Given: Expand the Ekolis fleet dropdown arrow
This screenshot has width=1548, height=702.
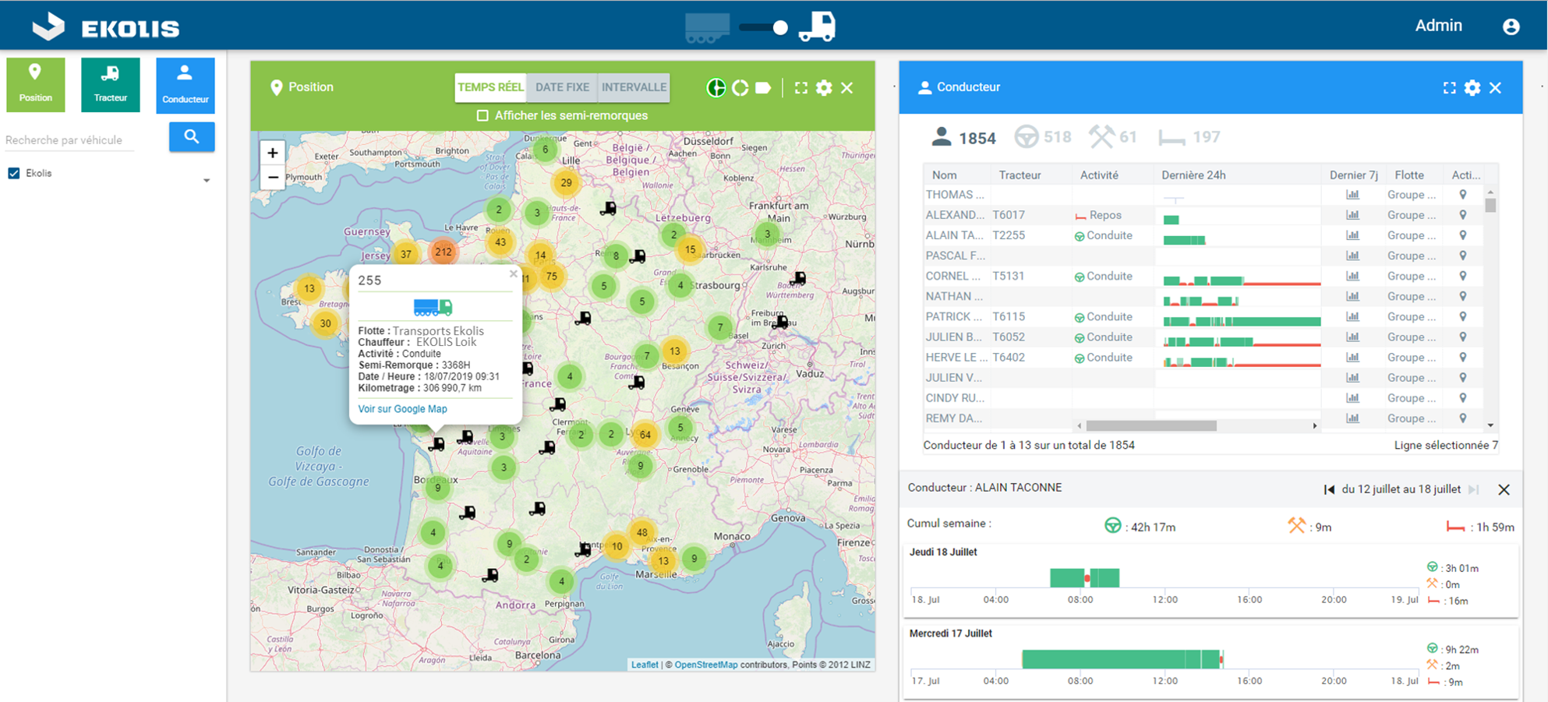Looking at the screenshot, I should click(x=207, y=181).
